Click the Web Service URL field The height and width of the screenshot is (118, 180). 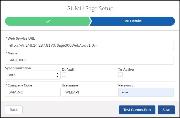pos(89,45)
